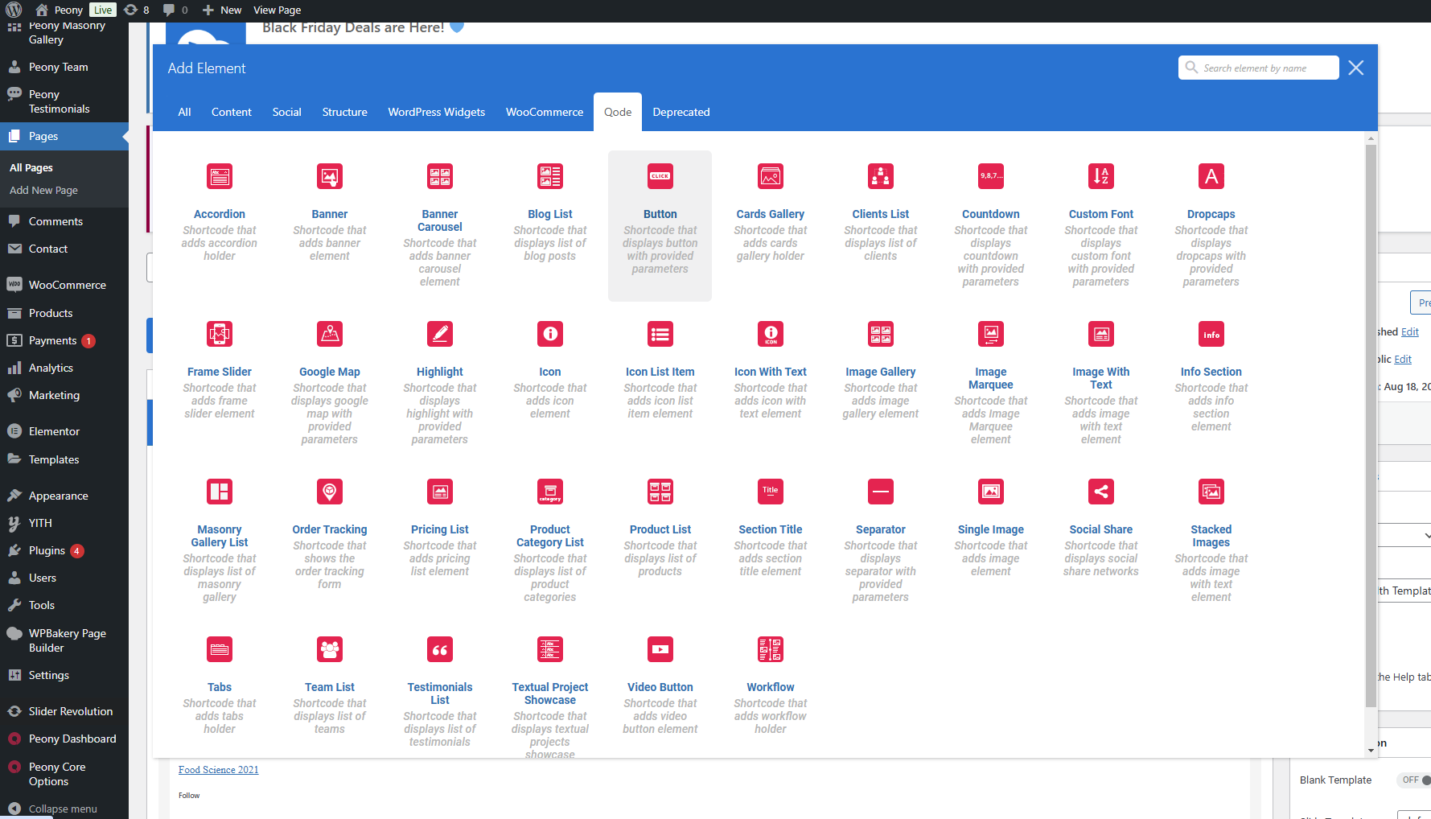This screenshot has width=1431, height=819.
Task: Open the New menu in admin bar
Action: [222, 10]
